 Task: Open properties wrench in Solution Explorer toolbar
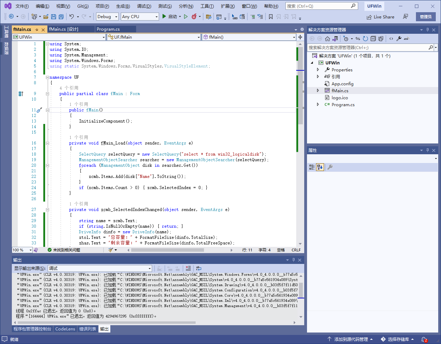tap(399, 39)
